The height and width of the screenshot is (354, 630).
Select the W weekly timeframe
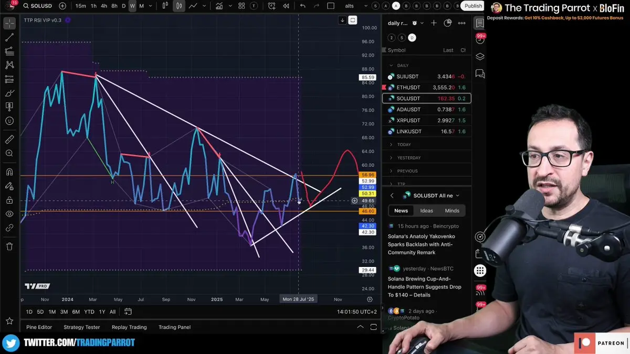point(132,6)
